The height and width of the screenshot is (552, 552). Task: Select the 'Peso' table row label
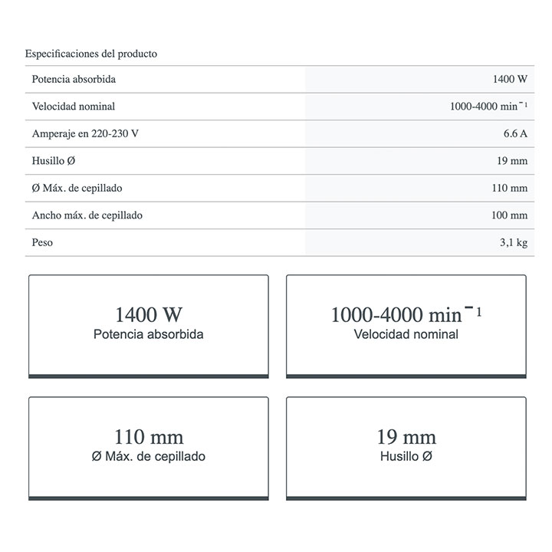pos(42,242)
